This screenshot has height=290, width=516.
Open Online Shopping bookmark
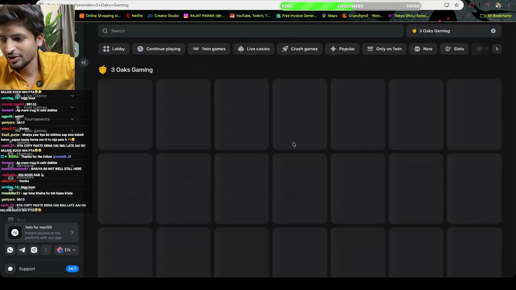[100, 16]
